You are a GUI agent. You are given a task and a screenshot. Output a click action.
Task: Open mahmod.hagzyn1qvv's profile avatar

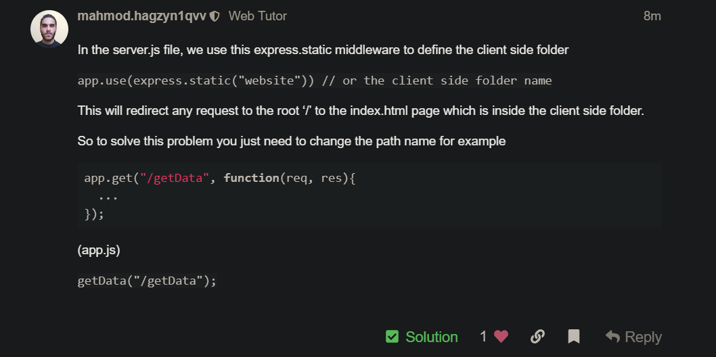[x=49, y=28]
